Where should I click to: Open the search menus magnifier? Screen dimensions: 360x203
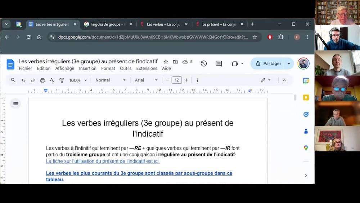tap(13, 80)
